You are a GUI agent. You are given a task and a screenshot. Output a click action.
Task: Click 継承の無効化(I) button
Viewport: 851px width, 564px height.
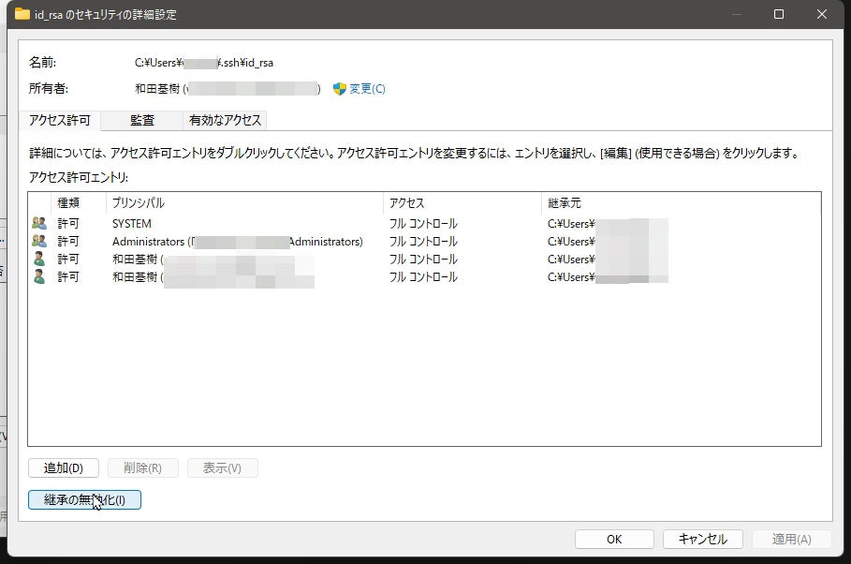pyautogui.click(x=84, y=500)
